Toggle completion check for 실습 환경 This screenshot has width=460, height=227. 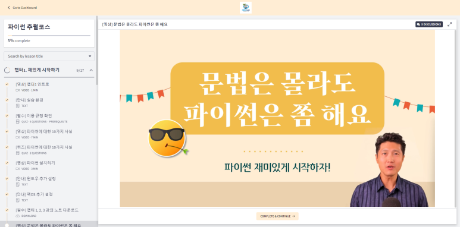click(7, 100)
